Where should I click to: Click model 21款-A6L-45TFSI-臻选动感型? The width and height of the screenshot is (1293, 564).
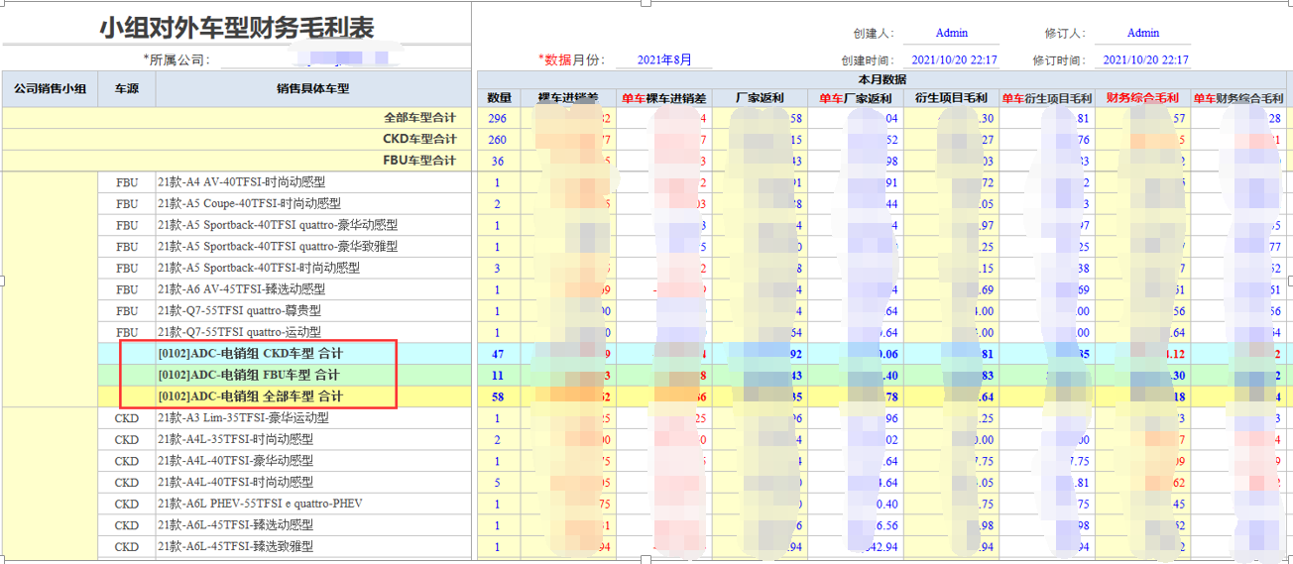pos(236,524)
